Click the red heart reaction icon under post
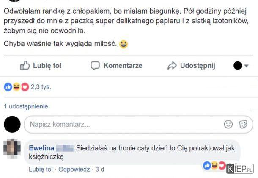Image resolution: width=258 pixels, height=178 pixels. pyautogui.click(x=25, y=87)
